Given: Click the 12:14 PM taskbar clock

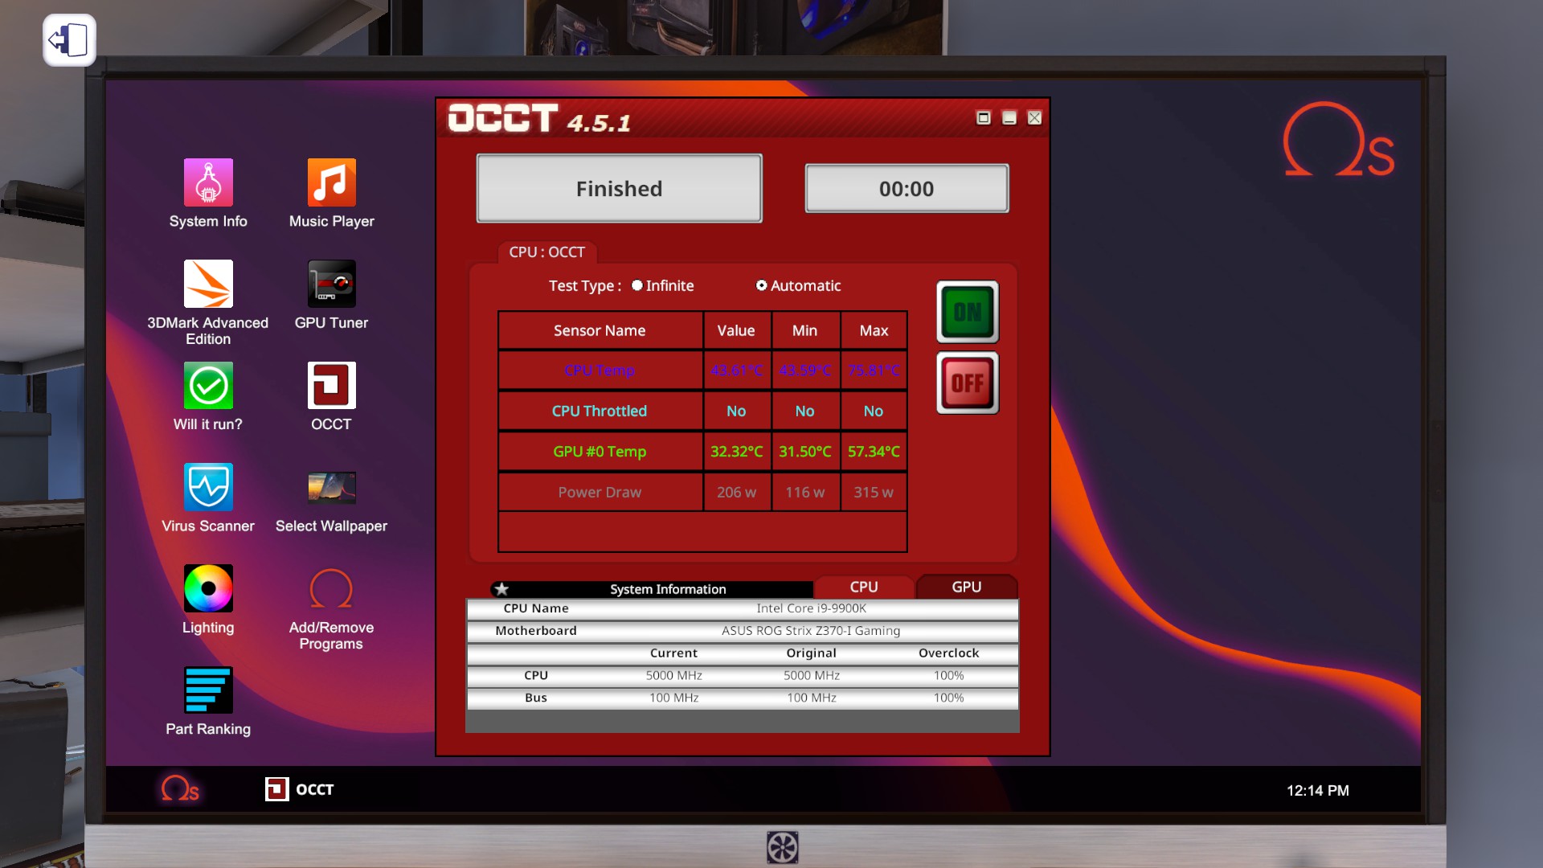Looking at the screenshot, I should (x=1317, y=791).
